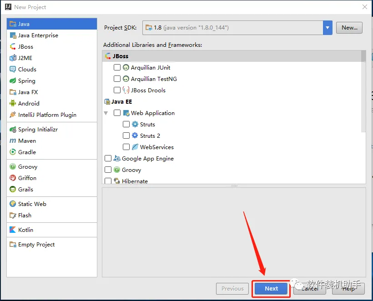Click the Flash icon

pos(13,216)
